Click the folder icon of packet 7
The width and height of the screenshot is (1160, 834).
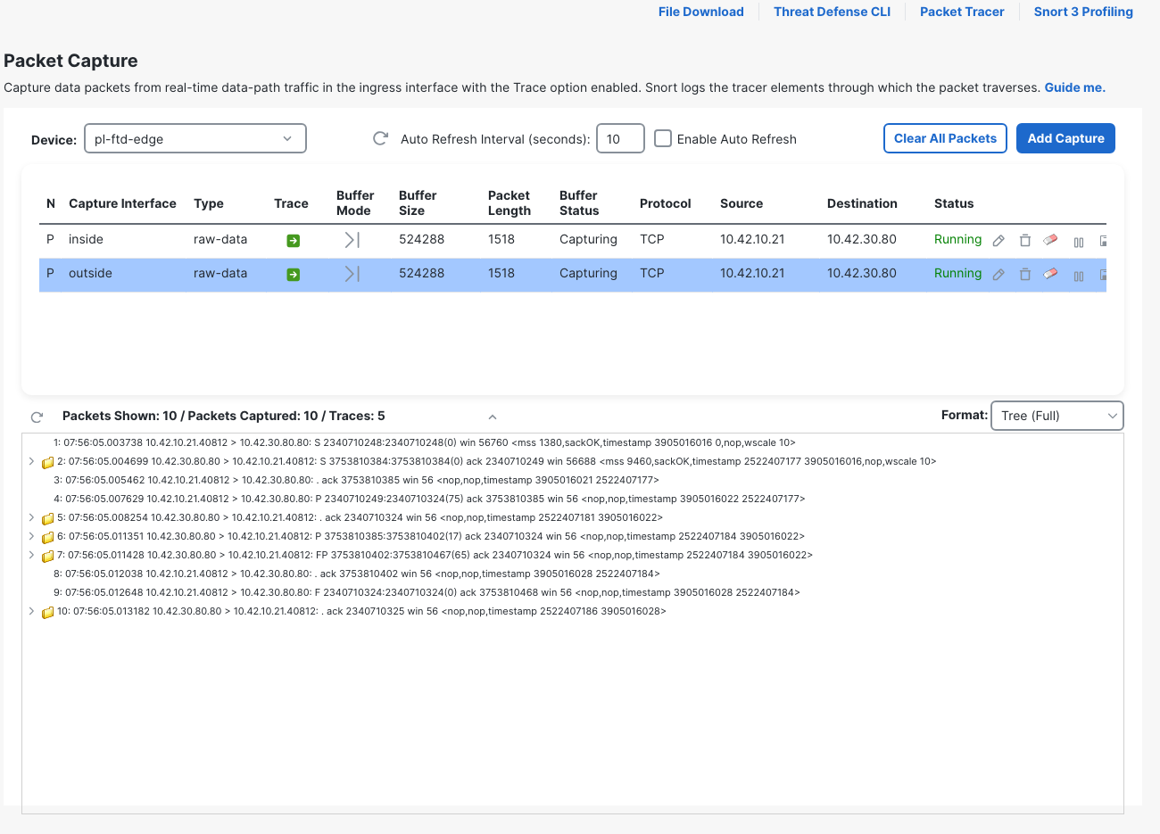coord(48,557)
